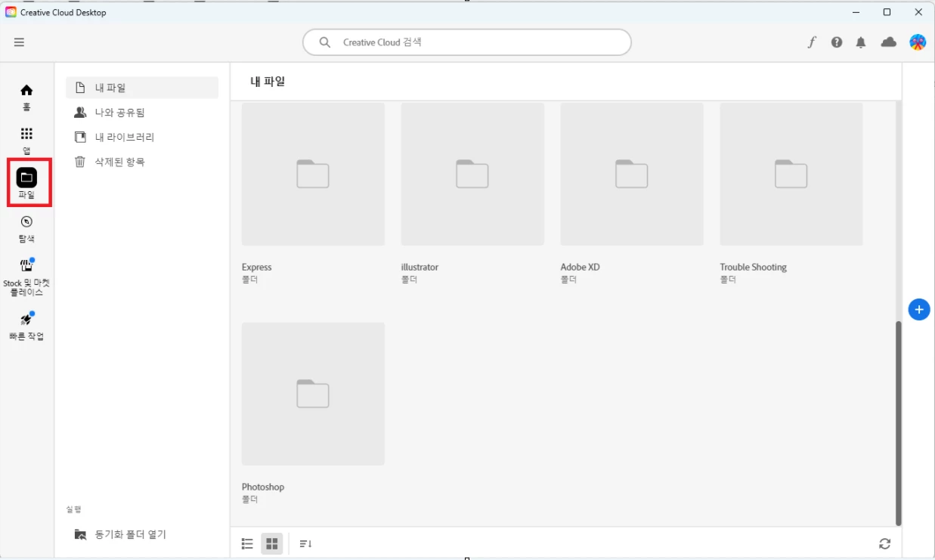Click the Creative Cloud search field
This screenshot has width=935, height=560.
click(x=467, y=42)
